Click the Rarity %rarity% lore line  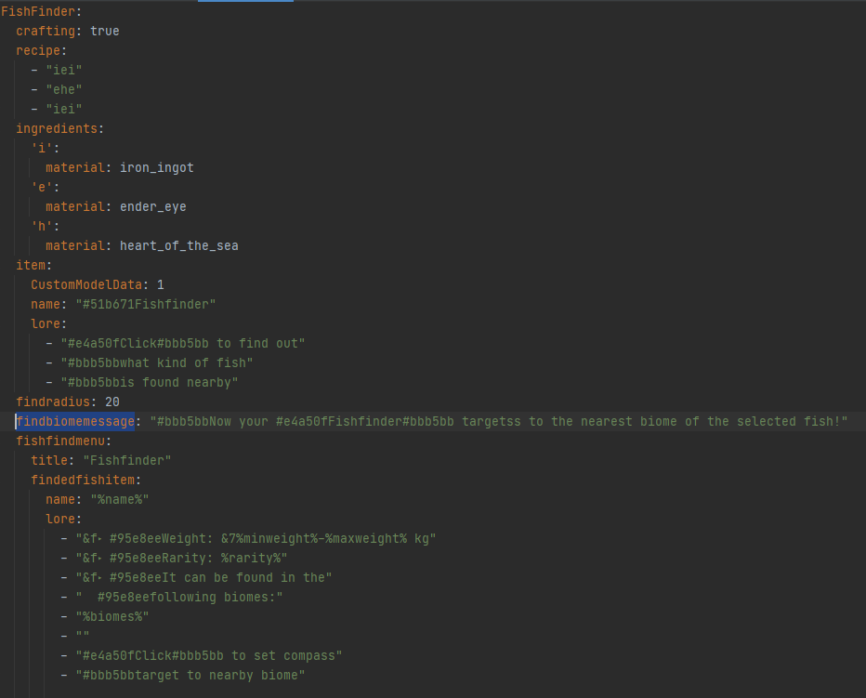click(x=181, y=559)
